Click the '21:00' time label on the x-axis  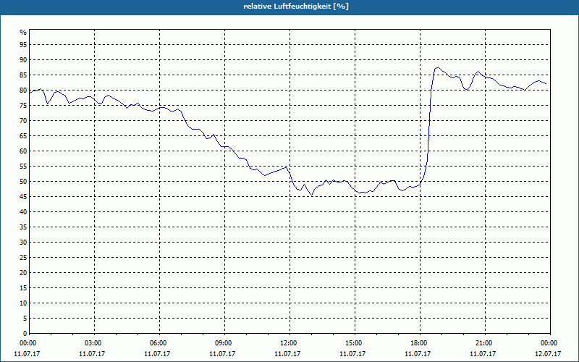click(x=485, y=343)
